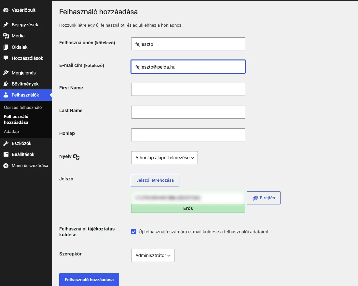This screenshot has width=358, height=286.
Task: Click the Szerepkör label
Action: (x=70, y=254)
